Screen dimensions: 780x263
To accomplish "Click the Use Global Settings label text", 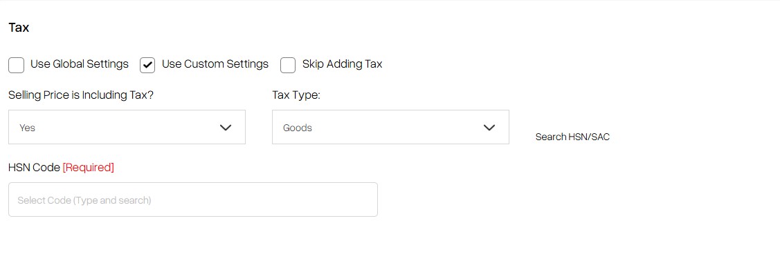I will [80, 64].
